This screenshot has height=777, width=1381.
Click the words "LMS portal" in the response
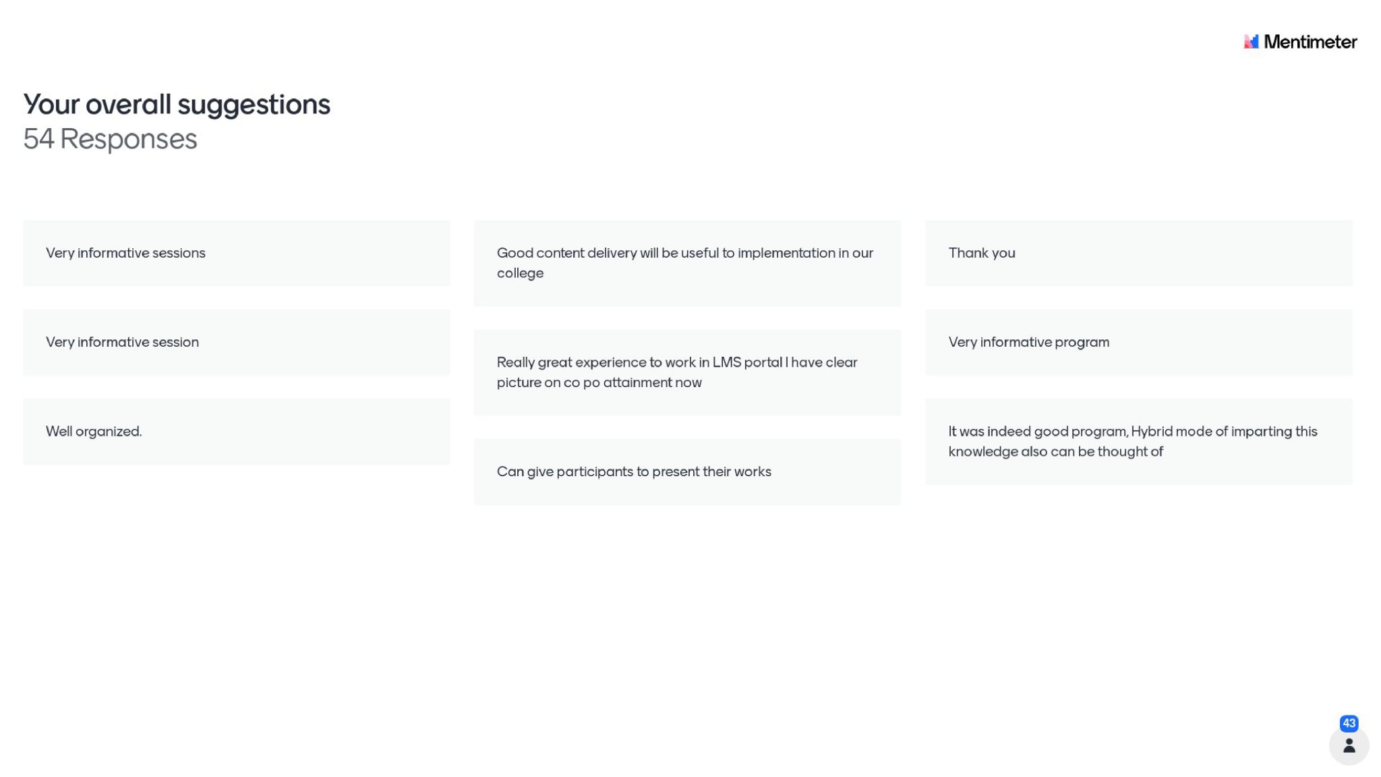747,362
